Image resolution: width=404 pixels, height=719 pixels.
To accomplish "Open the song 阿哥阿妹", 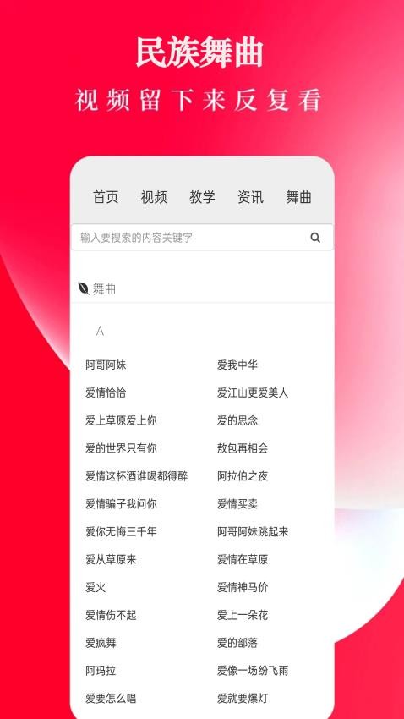I will coord(106,365).
